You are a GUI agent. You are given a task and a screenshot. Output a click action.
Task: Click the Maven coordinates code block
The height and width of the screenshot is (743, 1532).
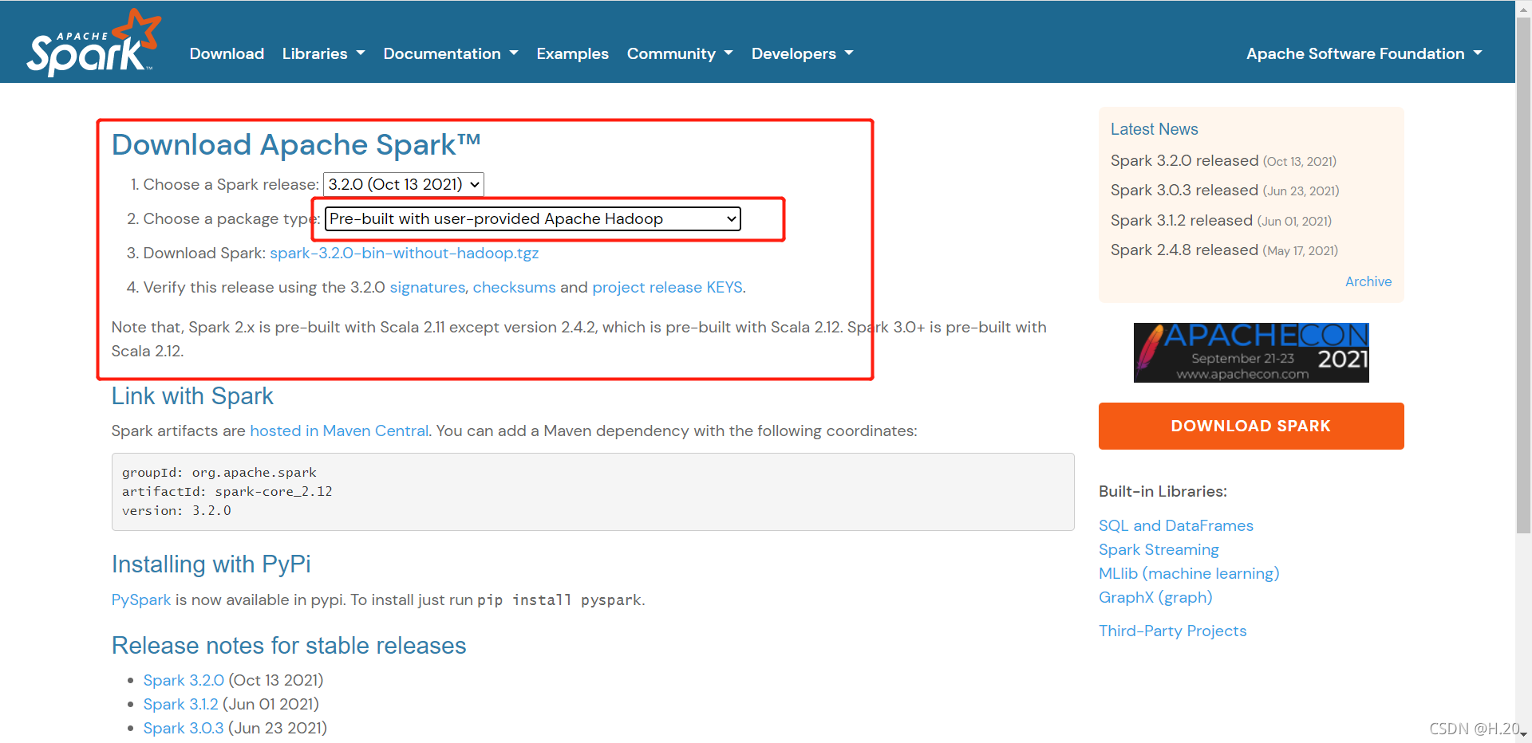593,492
